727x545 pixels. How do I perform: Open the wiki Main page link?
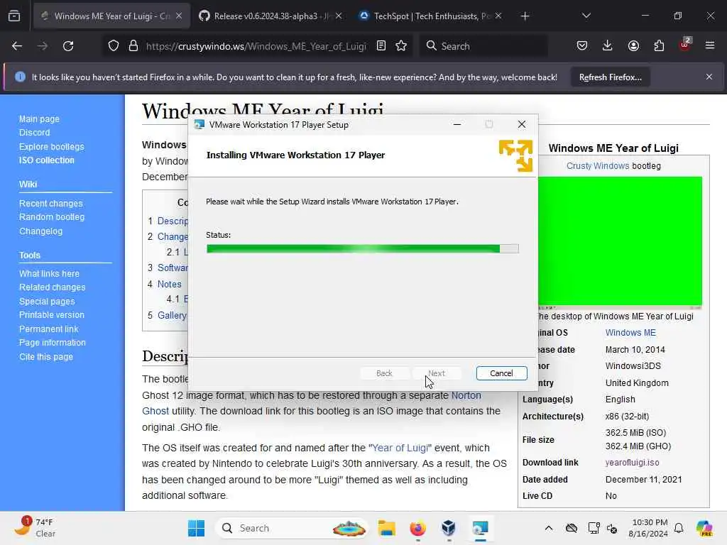pos(40,119)
